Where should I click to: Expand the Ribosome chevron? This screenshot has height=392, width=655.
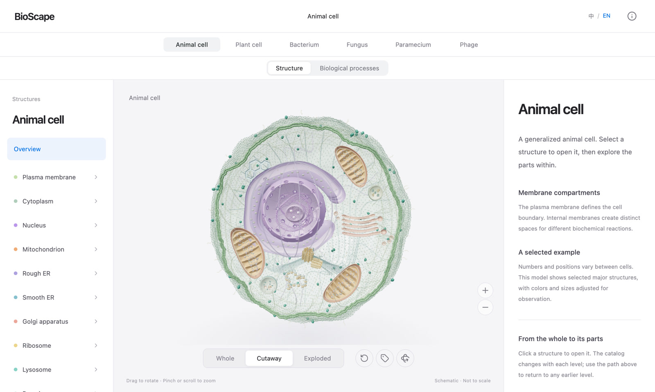tap(96, 345)
